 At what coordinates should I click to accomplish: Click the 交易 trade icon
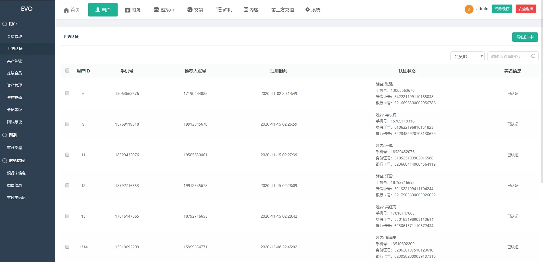(190, 9)
